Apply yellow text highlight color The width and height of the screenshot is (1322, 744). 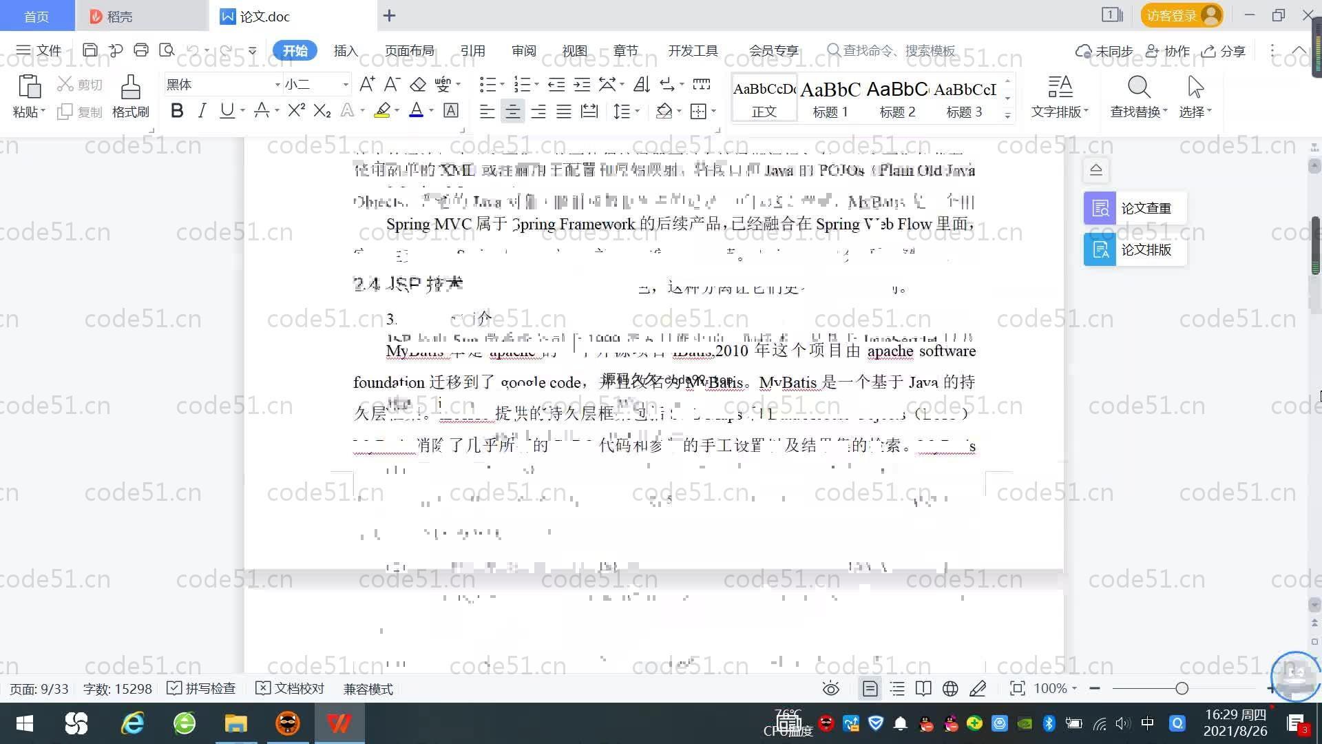[382, 110]
